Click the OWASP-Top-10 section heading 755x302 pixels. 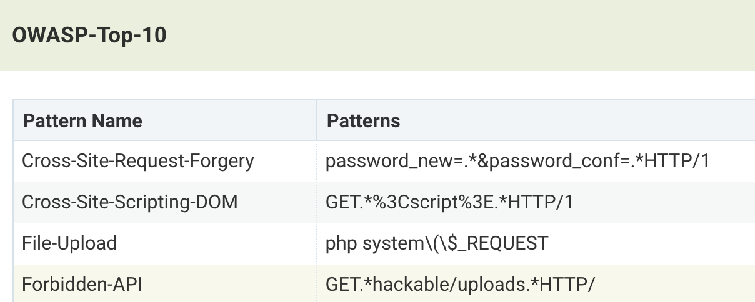click(x=89, y=36)
